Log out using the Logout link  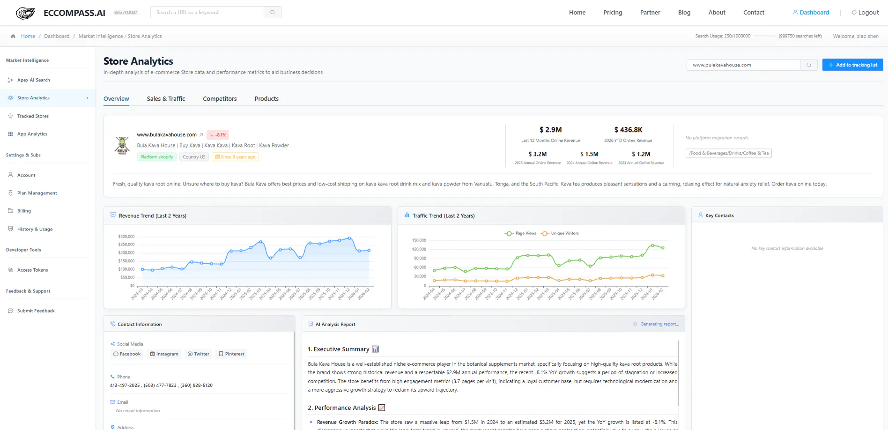pyautogui.click(x=865, y=13)
